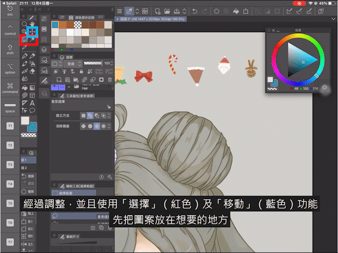The width and height of the screenshot is (338, 253).
Task: Tap the esc edge keyboard key
Action: 10,11
